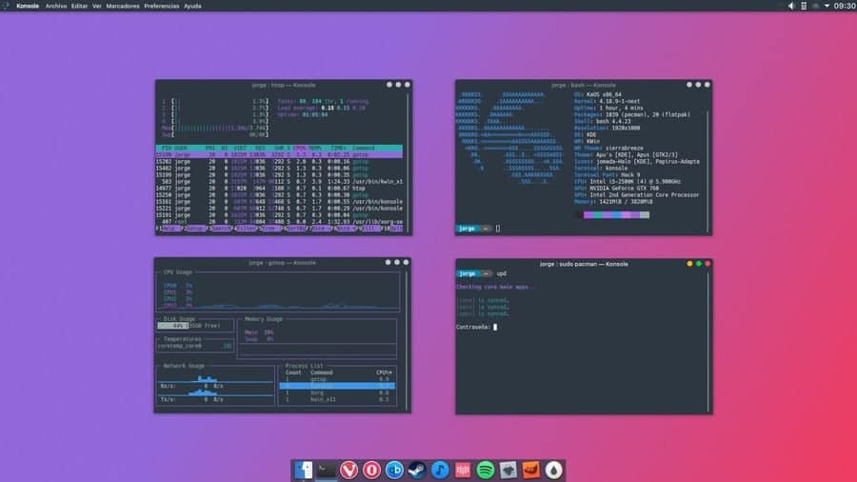The height and width of the screenshot is (482, 857).
Task: Open the Preferencias menu
Action: 161,6
